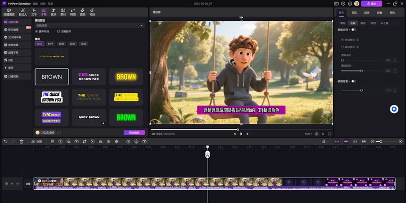Click the scissors 分割 split tool
This screenshot has width=406, height=203.
click(x=37, y=142)
